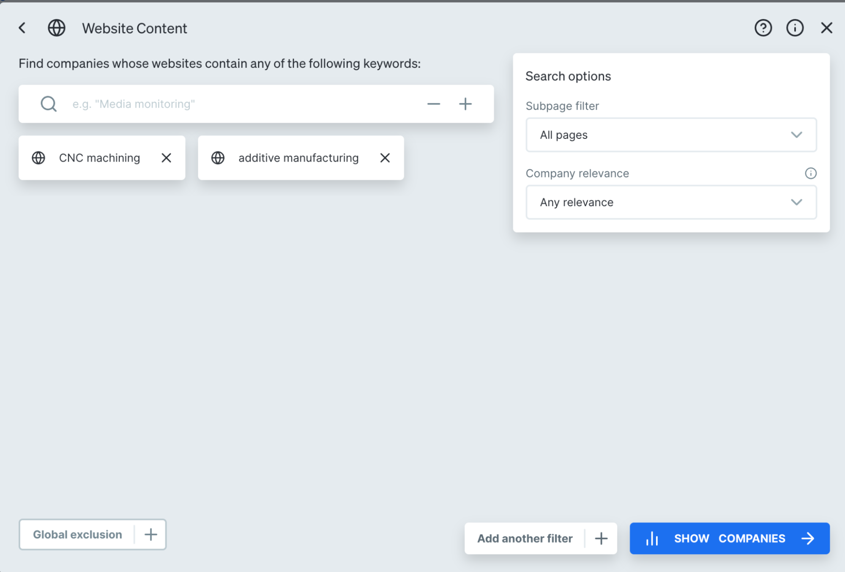Click the Show Companies button
Image resolution: width=845 pixels, height=572 pixels.
pyautogui.click(x=729, y=538)
